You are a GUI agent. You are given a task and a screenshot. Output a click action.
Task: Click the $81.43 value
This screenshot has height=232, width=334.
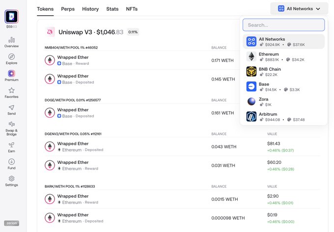pos(274,144)
